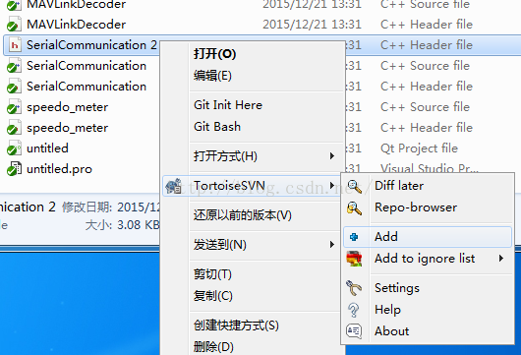Select the speedo_meter Source file name
This screenshot has width=521, height=355.
tap(68, 107)
